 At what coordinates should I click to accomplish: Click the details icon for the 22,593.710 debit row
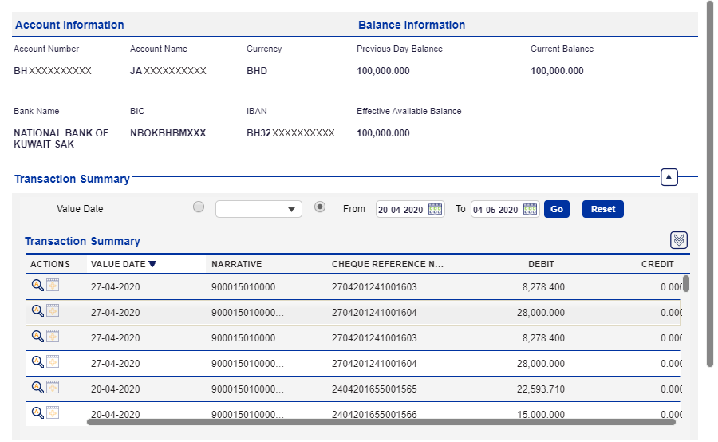point(53,387)
